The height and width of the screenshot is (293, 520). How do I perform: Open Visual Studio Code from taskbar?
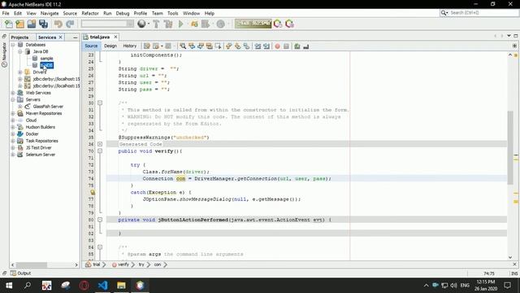[x=102, y=286]
